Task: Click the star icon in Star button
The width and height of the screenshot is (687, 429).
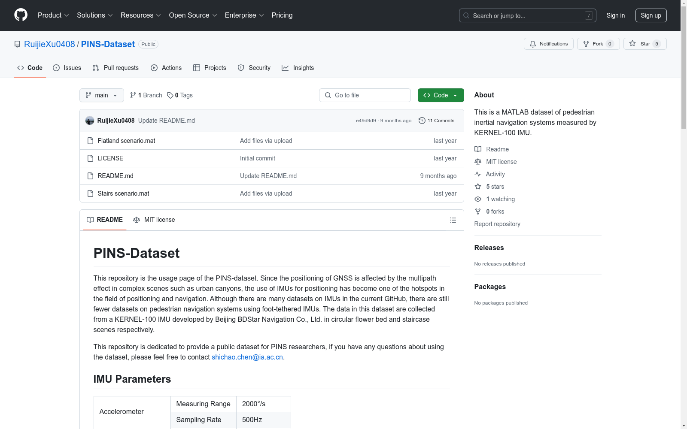Action: coord(632,43)
